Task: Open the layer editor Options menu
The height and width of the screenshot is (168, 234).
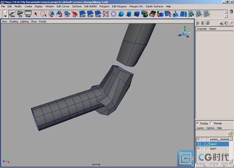Action: coord(210,128)
